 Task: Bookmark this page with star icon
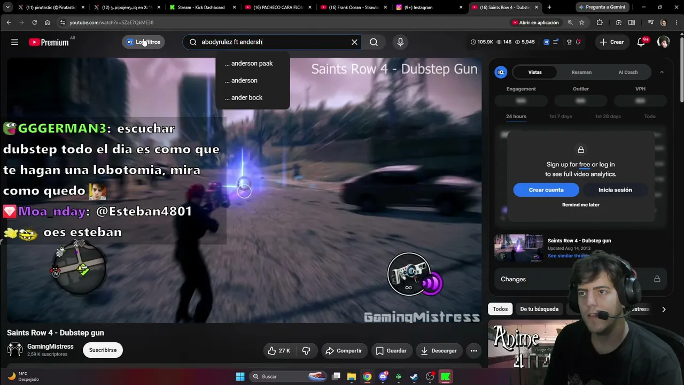(581, 22)
